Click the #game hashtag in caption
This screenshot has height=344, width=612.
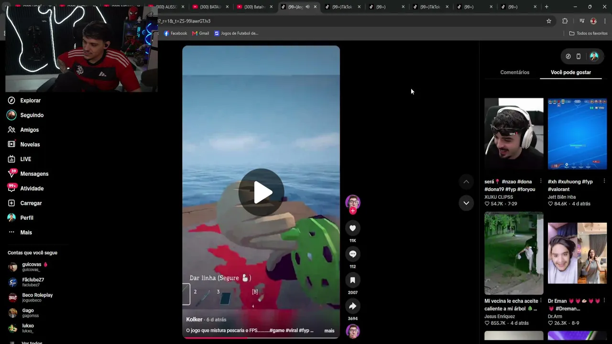click(x=277, y=331)
